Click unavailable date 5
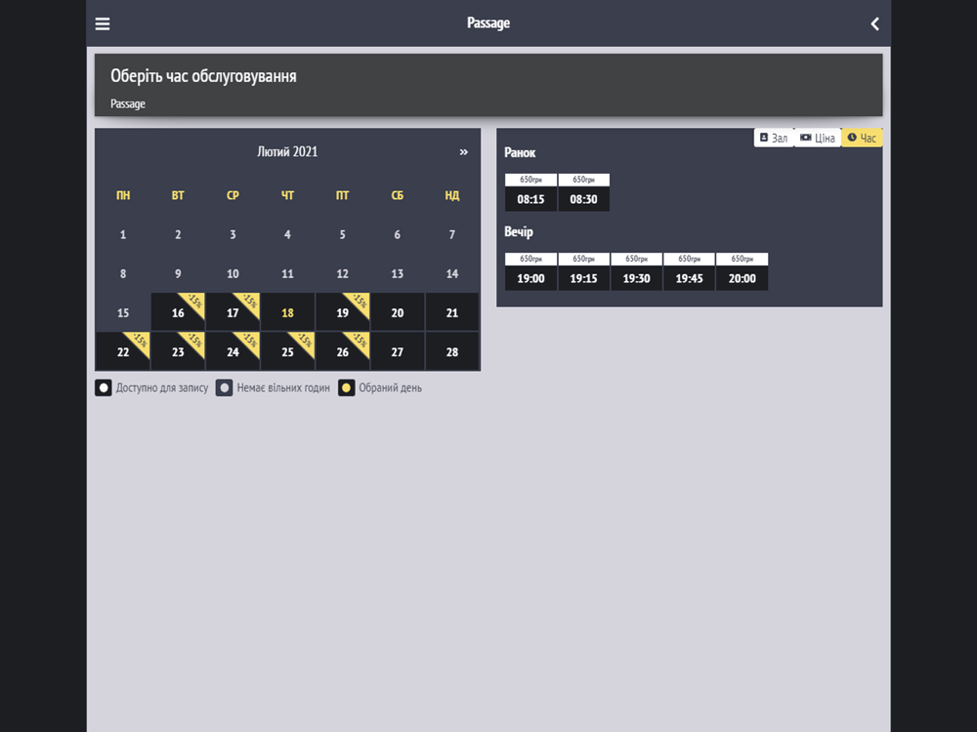 click(343, 234)
